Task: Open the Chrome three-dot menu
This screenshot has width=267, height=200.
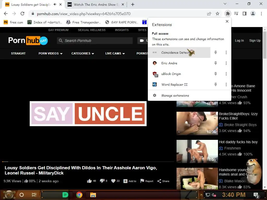Action: [x=261, y=14]
